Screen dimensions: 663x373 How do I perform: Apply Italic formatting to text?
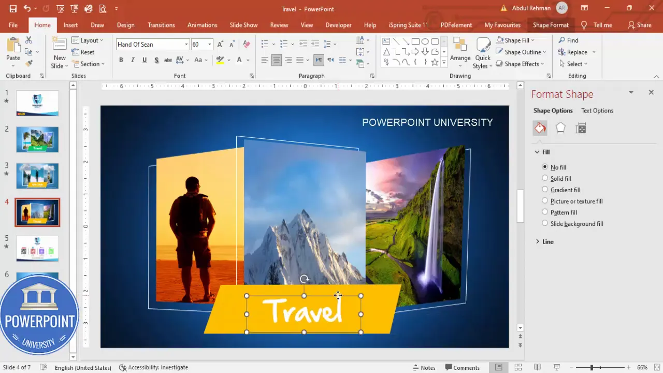click(x=133, y=60)
